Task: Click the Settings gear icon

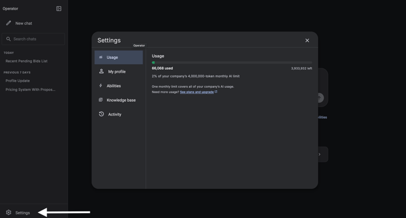Action: [8, 213]
